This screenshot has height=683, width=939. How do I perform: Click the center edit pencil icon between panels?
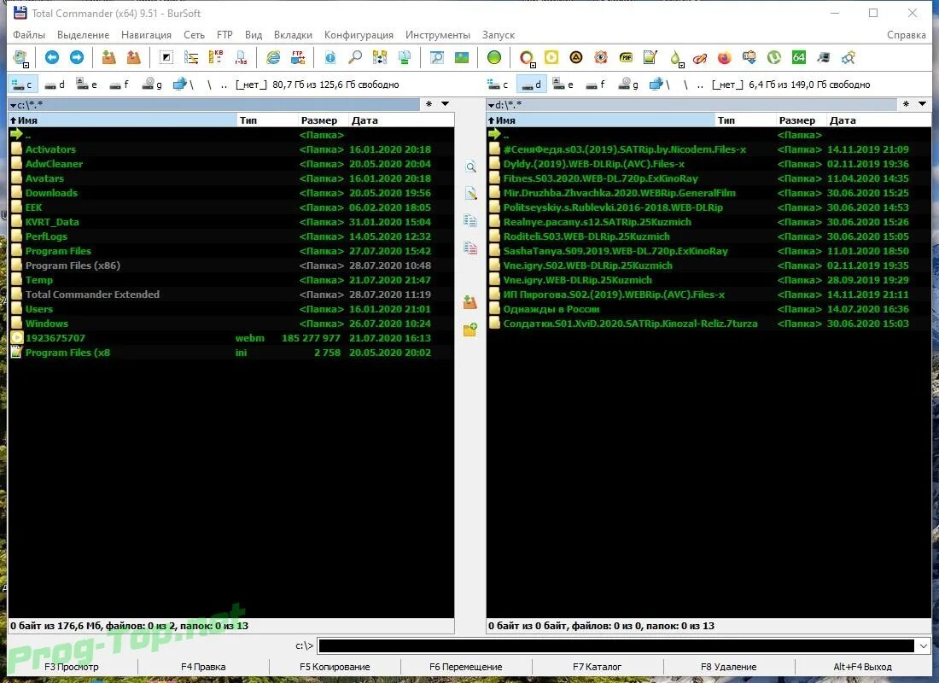click(x=470, y=194)
